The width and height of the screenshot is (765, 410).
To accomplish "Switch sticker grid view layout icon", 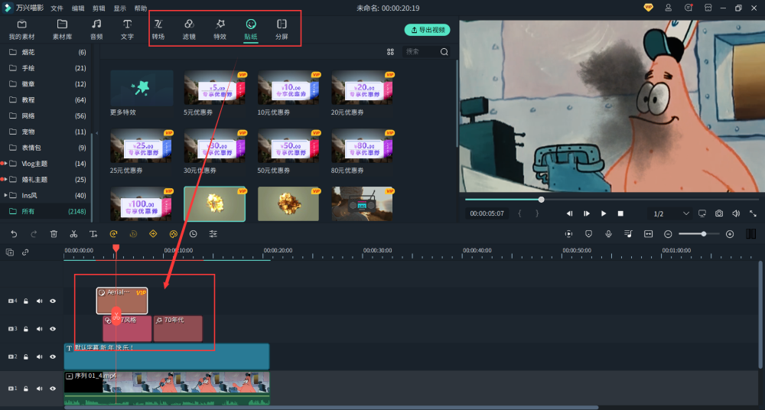I will click(x=390, y=52).
